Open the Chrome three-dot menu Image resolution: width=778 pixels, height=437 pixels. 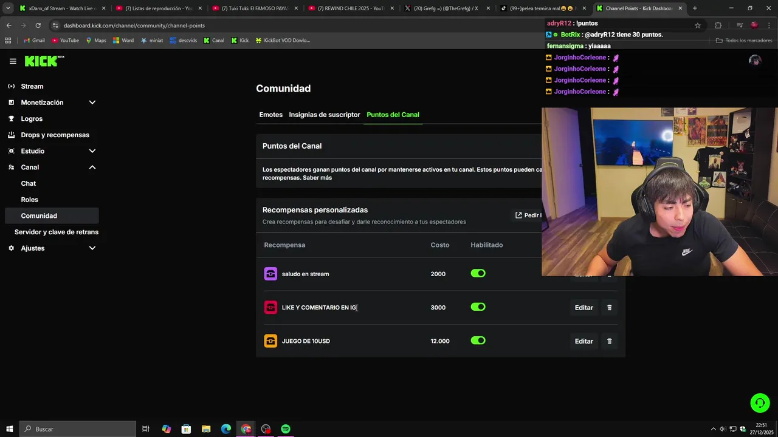pyautogui.click(x=769, y=25)
